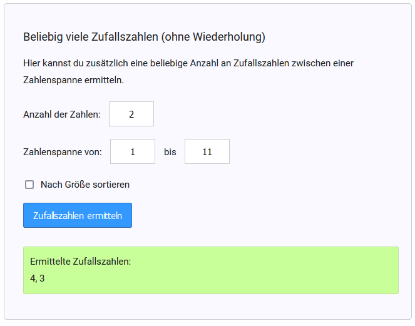This screenshot has height=326, width=415.
Task: Click the text Zahlenspanne ermitteln.
Action: pyautogui.click(x=73, y=81)
